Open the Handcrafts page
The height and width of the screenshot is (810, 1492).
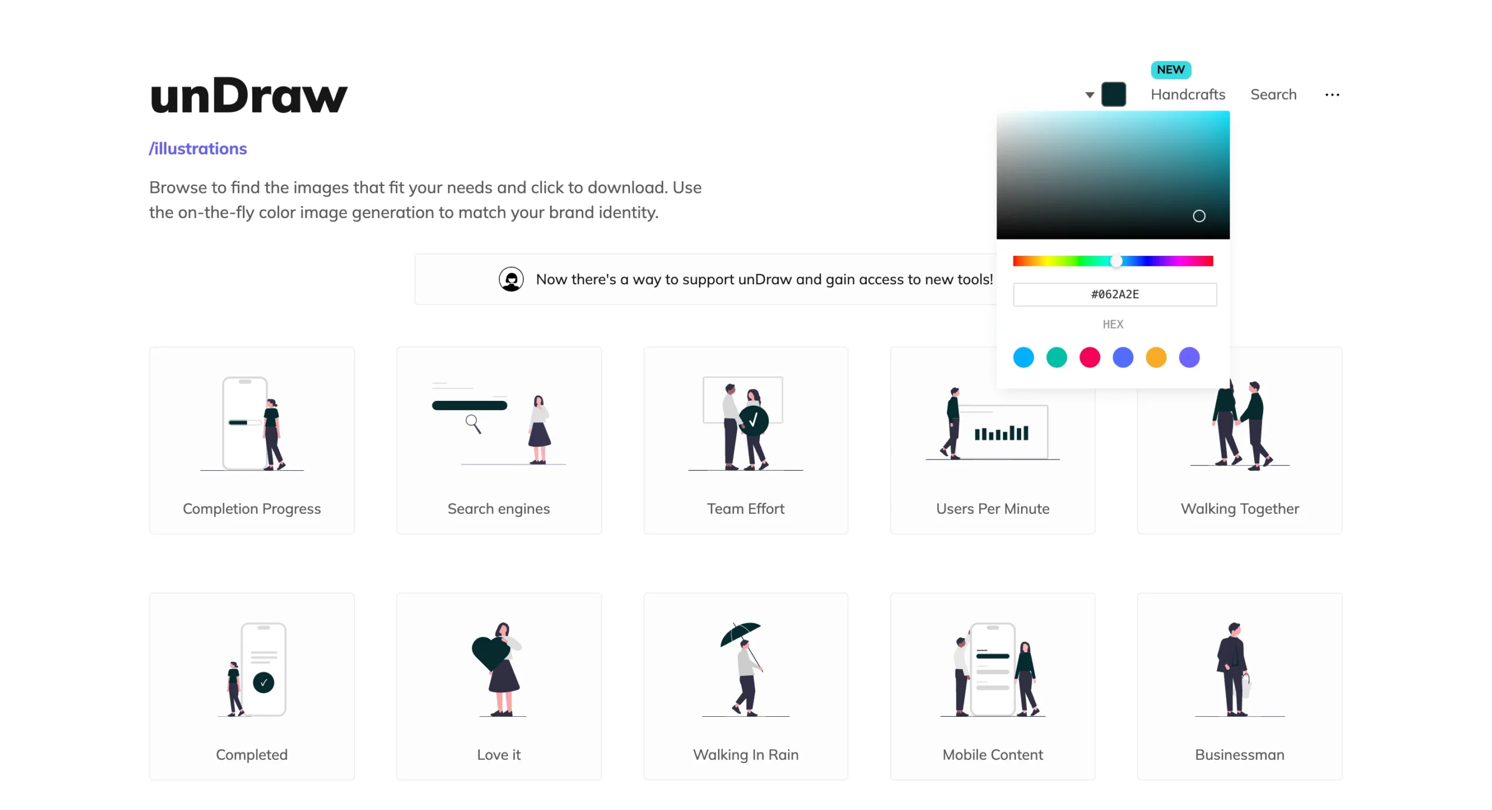[x=1188, y=94]
